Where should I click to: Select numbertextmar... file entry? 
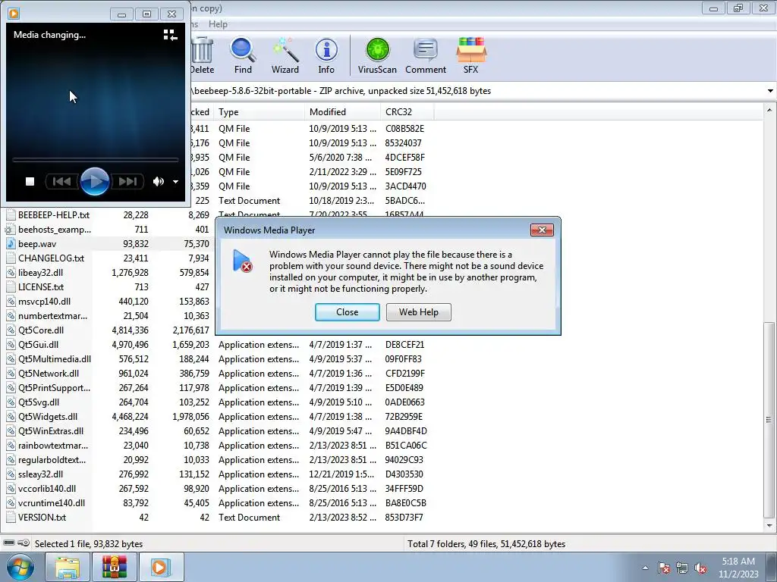[52, 316]
